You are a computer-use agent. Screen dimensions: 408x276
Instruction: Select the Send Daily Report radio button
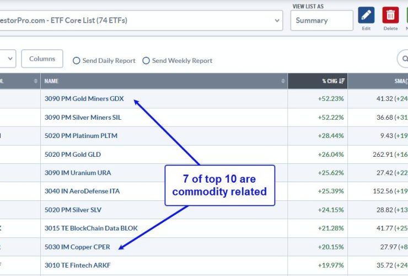pos(76,61)
